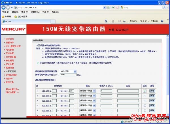Viewport: 170px width, 124px height.
Task: Select IP带宽控制 in the sidebar
Action: click(x=11, y=71)
